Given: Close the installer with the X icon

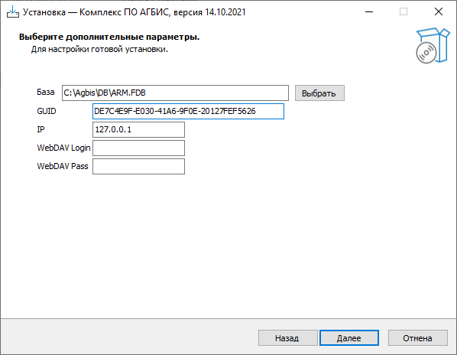Looking at the screenshot, I should (x=439, y=12).
